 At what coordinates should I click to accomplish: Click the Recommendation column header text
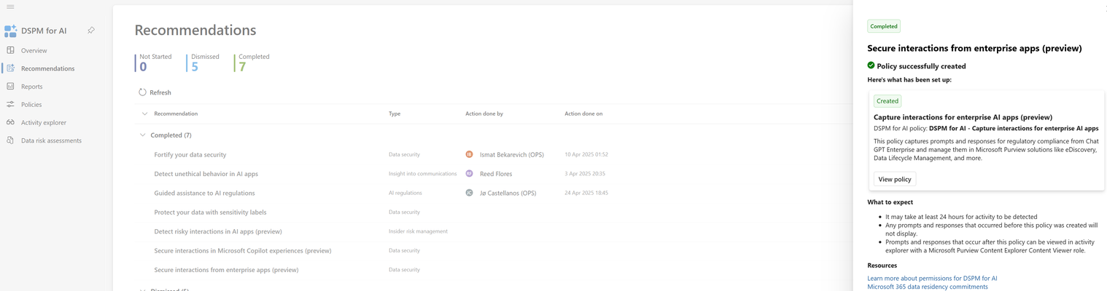(x=176, y=113)
